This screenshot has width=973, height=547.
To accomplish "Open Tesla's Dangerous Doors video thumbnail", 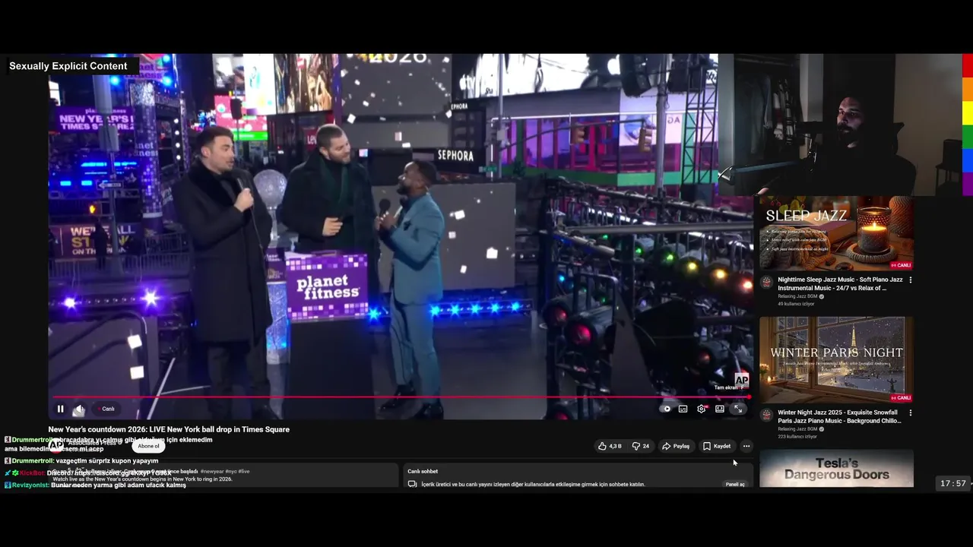I will tap(836, 469).
